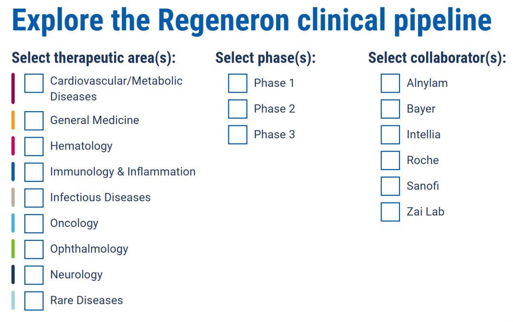Check the Phase 2 checkbox
Screen dimensions: 513x322
coord(237,109)
